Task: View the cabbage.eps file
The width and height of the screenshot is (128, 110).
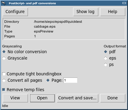Action: click(x=15, y=98)
